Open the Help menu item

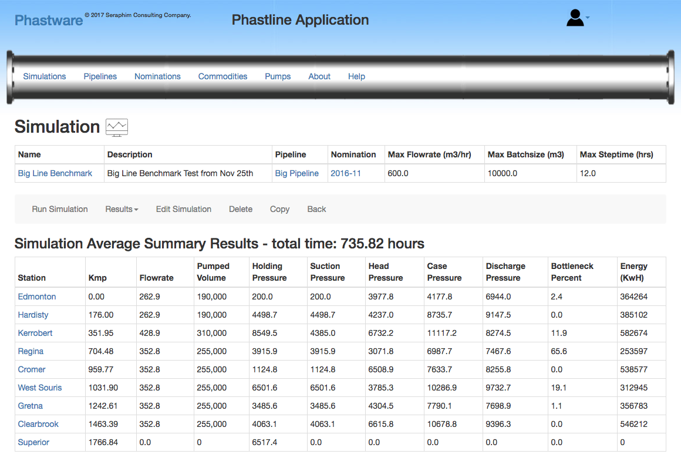(356, 76)
